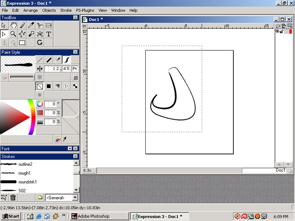
Task: Choose the thick basic stroke type
Action: click(49, 60)
